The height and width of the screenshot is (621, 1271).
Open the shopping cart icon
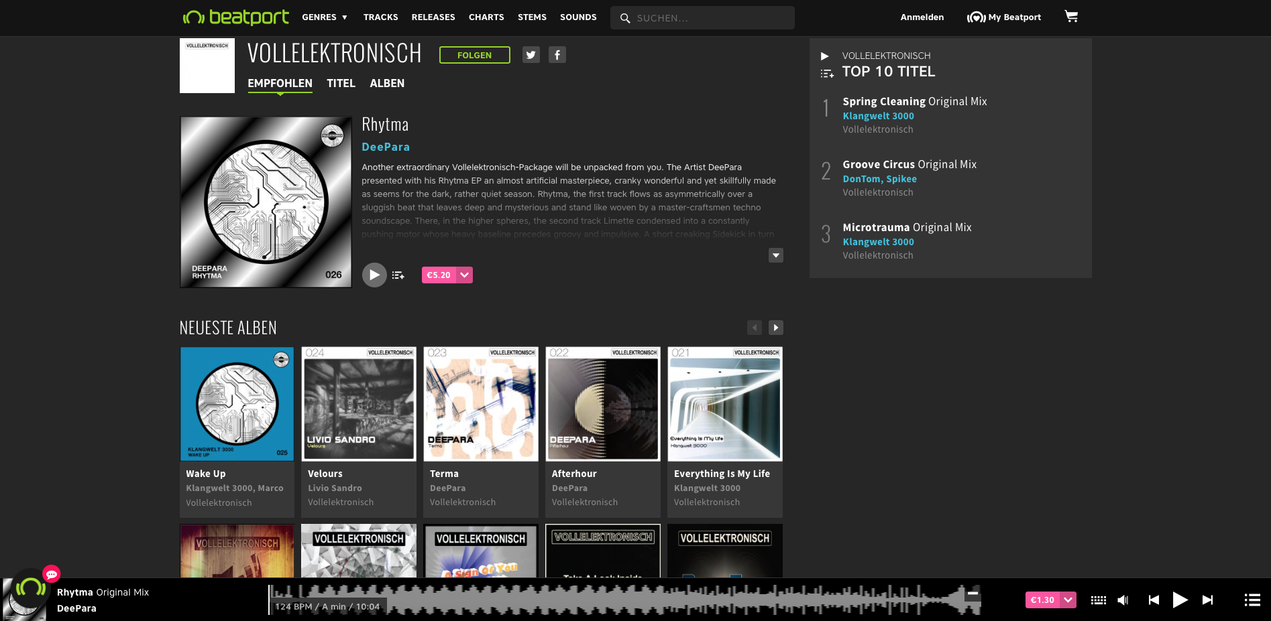point(1070,17)
